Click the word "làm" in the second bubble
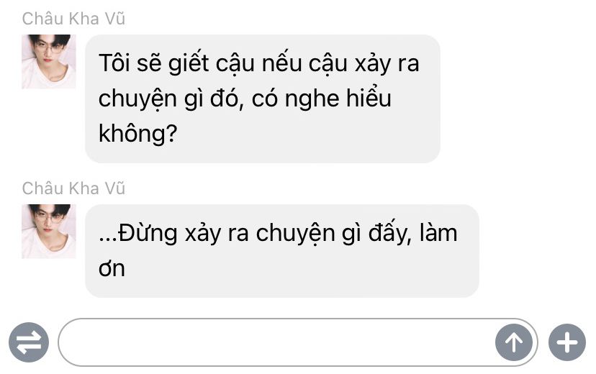This screenshot has height=374, width=596. (x=438, y=232)
